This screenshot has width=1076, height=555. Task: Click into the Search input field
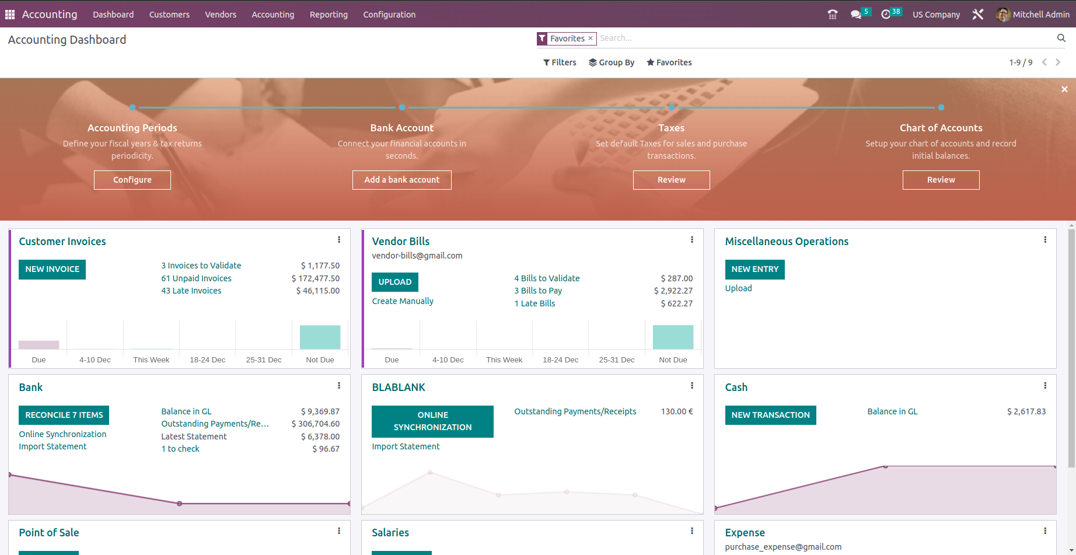pos(817,38)
